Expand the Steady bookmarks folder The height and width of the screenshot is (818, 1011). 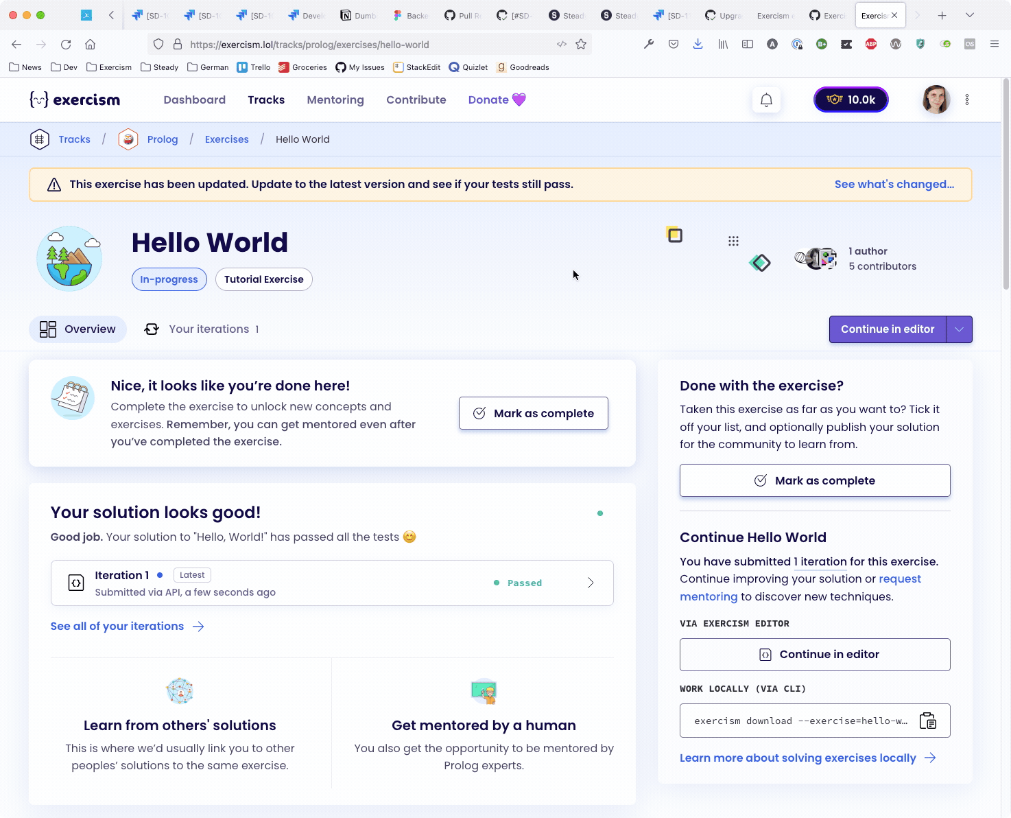159,67
